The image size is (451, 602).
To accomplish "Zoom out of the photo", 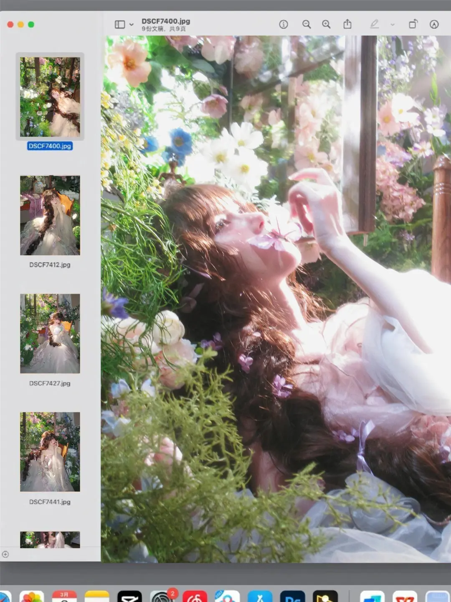I will [x=307, y=24].
